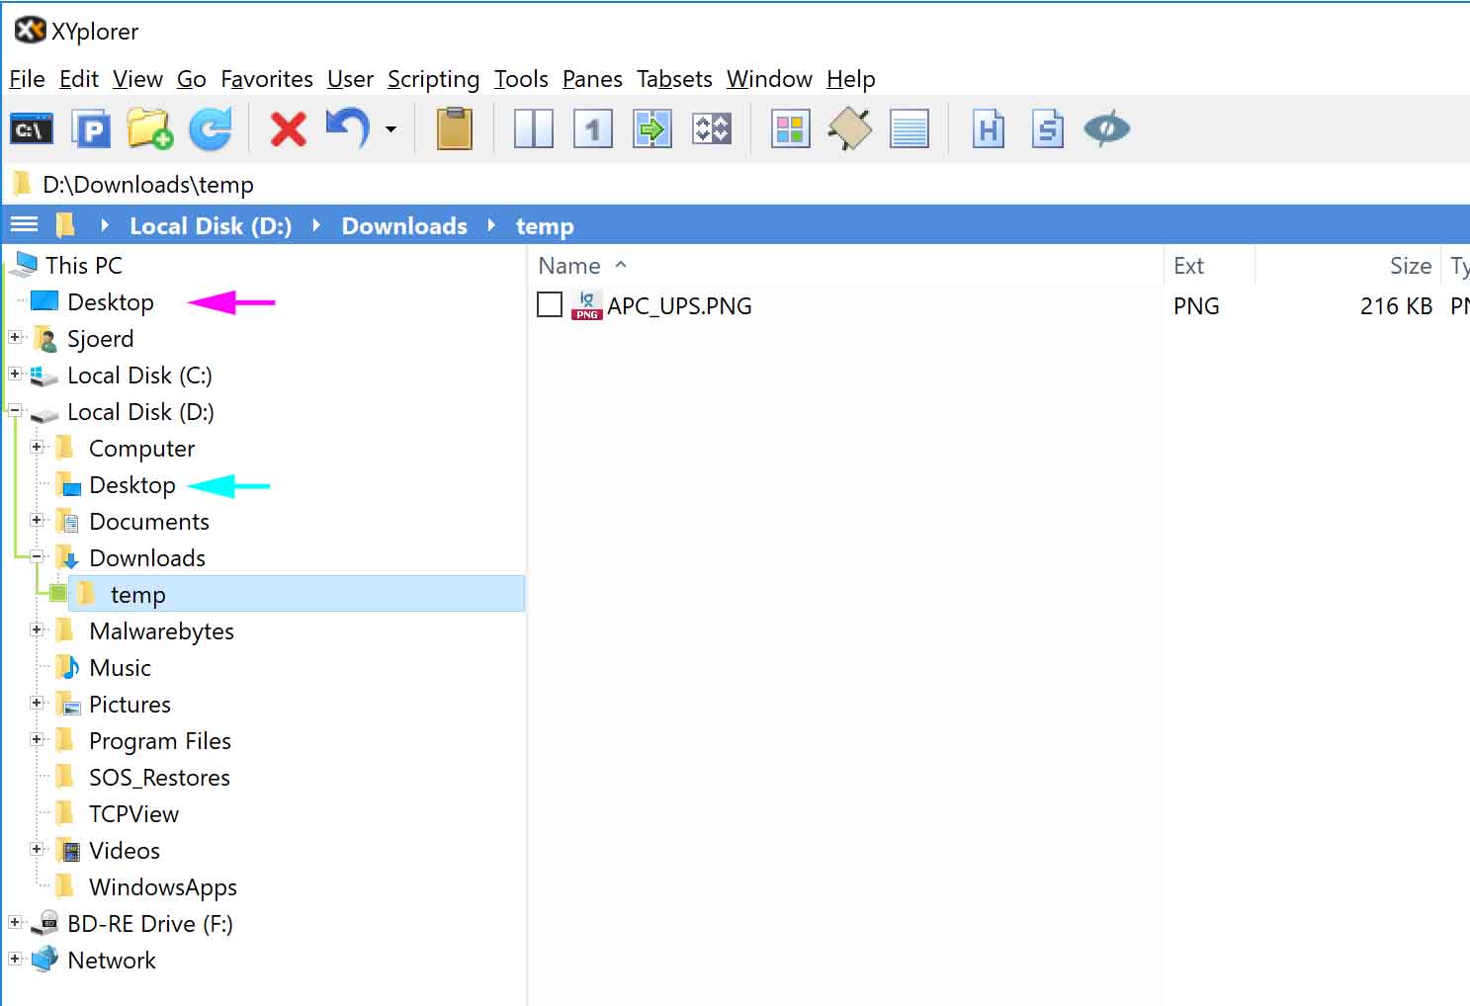The height and width of the screenshot is (1006, 1470).
Task: Toggle the eye visibility icon in toolbar
Action: (x=1106, y=129)
